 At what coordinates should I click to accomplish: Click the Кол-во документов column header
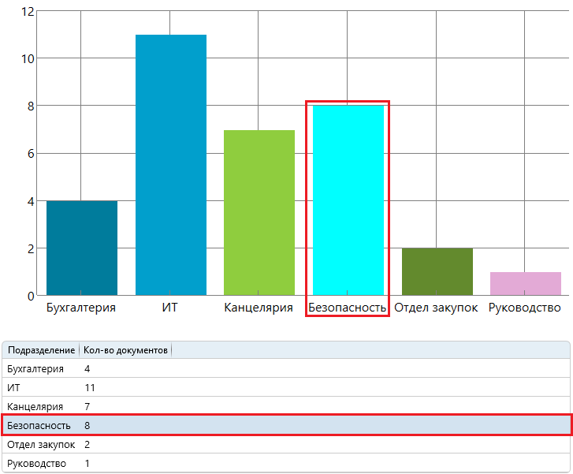coord(125,350)
